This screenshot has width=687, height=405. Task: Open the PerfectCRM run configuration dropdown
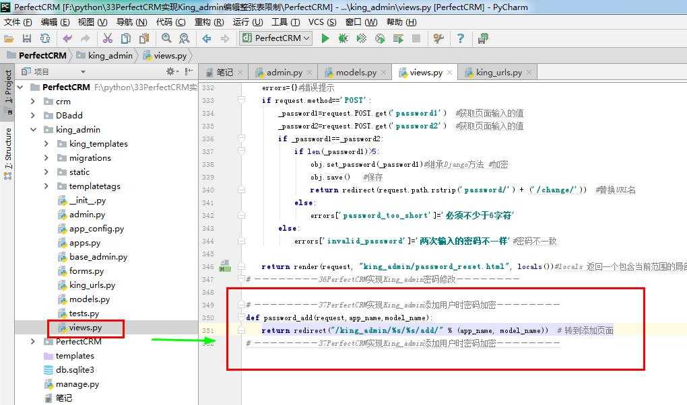tap(276, 38)
